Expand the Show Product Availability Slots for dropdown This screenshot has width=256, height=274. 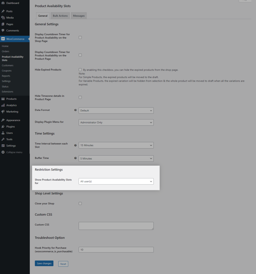(116, 181)
